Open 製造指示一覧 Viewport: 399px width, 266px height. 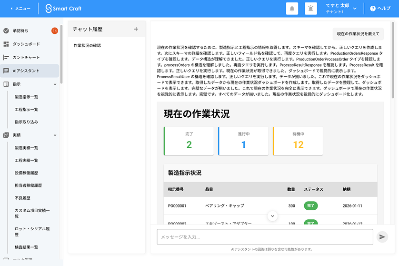point(27,97)
